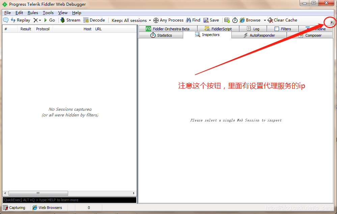
Task: Click right arrow of session list scrollbar
Action: [134, 193]
